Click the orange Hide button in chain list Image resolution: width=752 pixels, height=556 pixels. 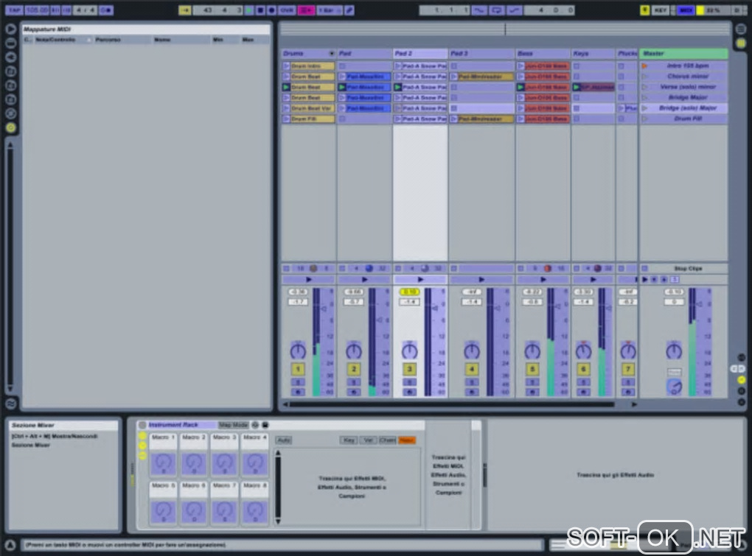pos(407,440)
